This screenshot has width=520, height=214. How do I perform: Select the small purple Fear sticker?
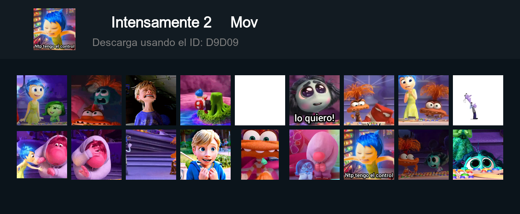[478, 100]
